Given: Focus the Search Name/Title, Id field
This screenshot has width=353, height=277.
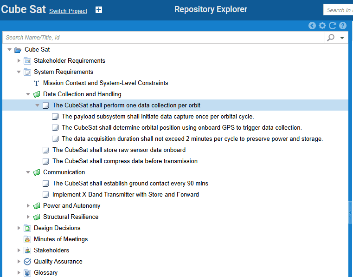Looking at the screenshot, I should pos(162,38).
